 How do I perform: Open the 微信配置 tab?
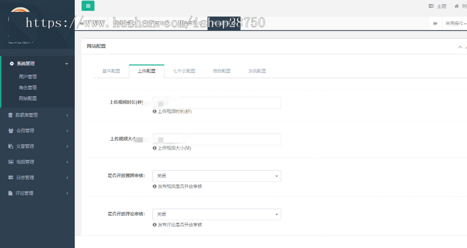point(222,71)
